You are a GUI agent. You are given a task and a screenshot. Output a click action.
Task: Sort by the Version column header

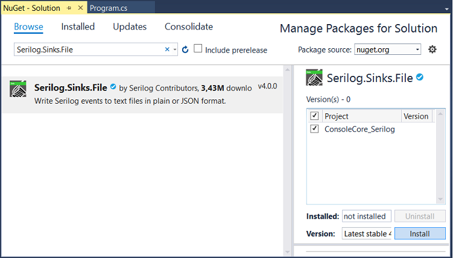click(x=416, y=116)
